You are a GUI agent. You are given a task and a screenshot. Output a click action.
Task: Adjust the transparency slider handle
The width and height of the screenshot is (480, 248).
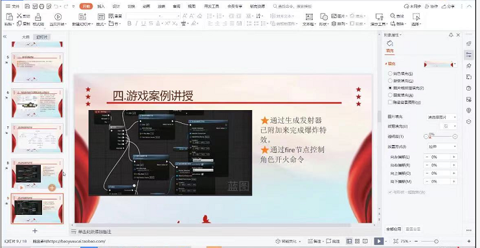click(x=429, y=137)
